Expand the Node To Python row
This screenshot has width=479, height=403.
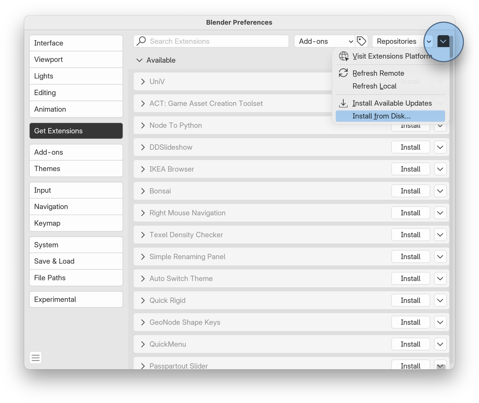click(143, 125)
